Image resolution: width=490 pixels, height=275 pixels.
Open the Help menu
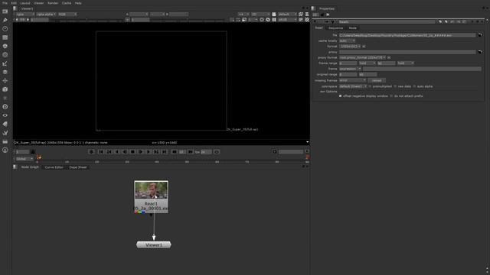point(78,3)
